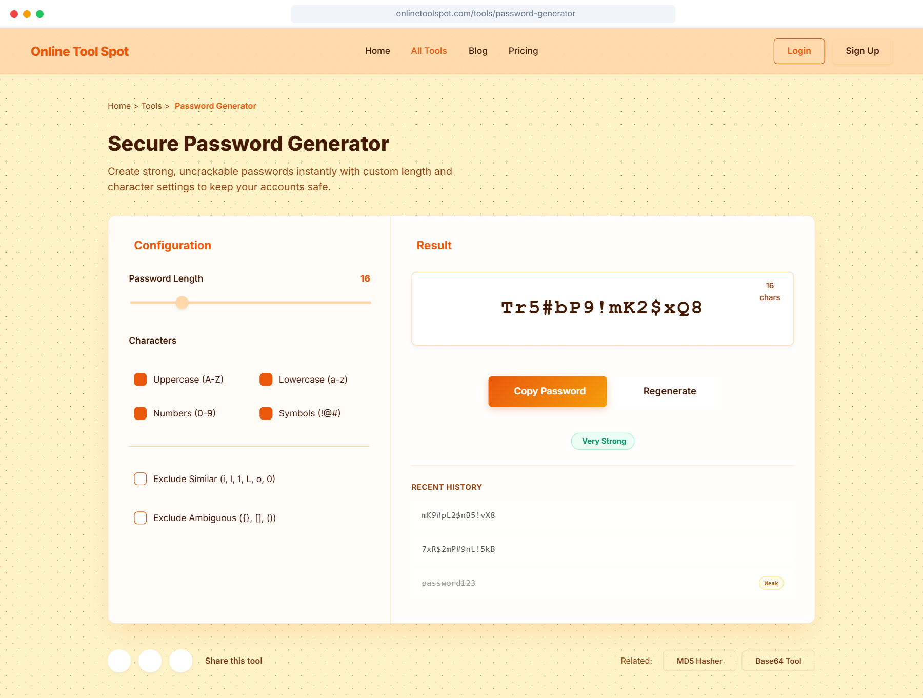Click the Copy Password button
The image size is (923, 698).
(547, 391)
